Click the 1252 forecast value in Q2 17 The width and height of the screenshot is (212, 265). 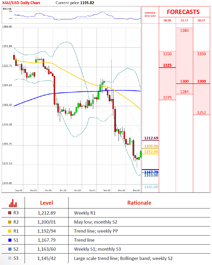(202, 113)
